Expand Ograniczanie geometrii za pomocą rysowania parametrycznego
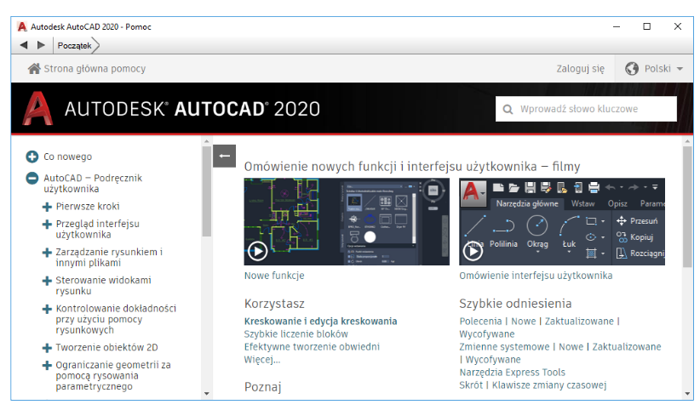 47,365
